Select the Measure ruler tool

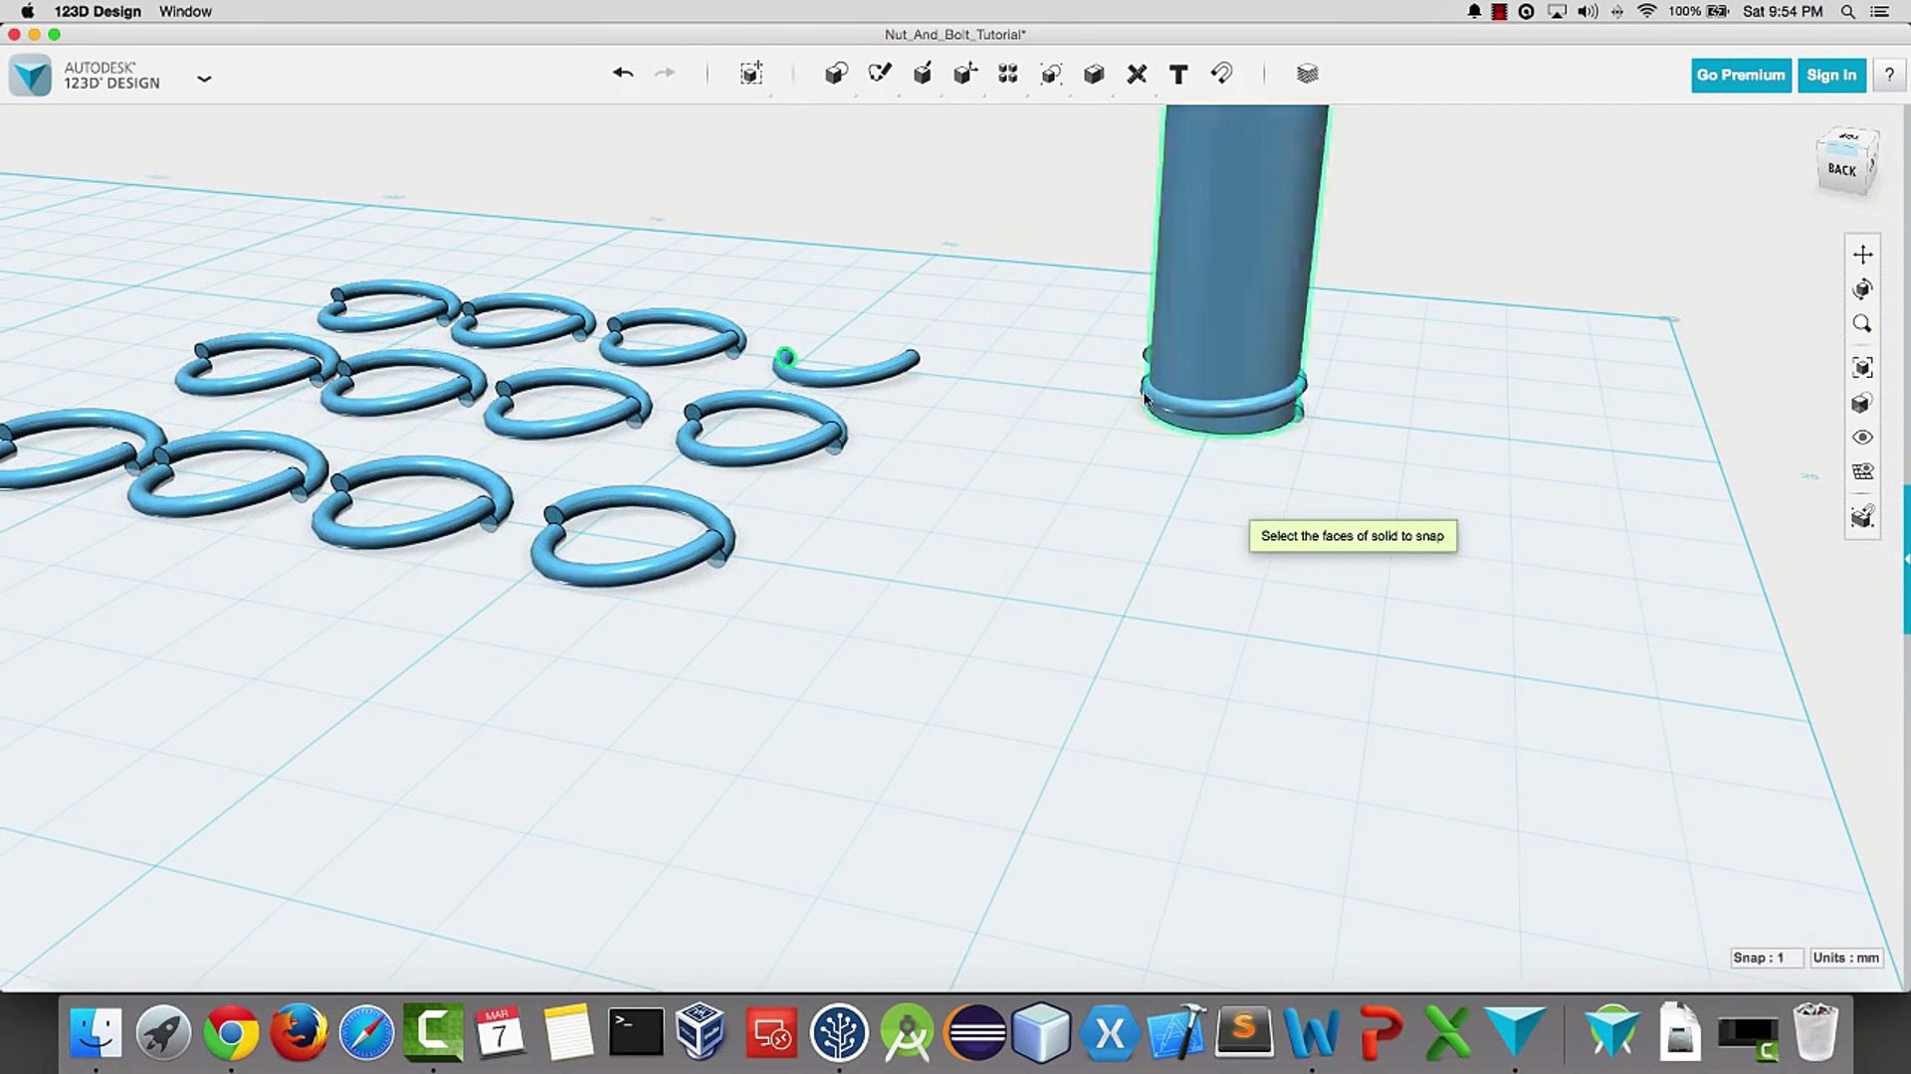pos(1137,74)
